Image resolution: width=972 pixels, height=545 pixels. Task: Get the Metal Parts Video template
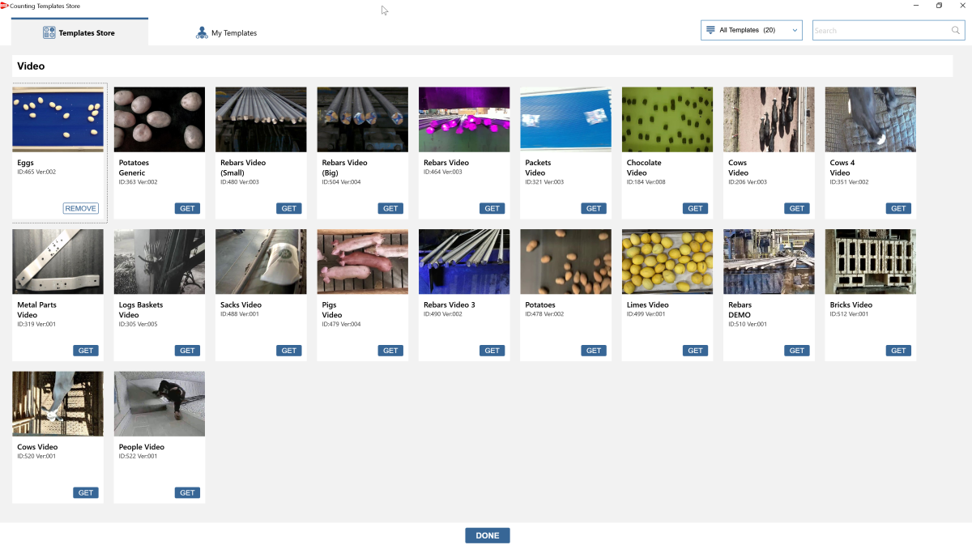click(86, 351)
